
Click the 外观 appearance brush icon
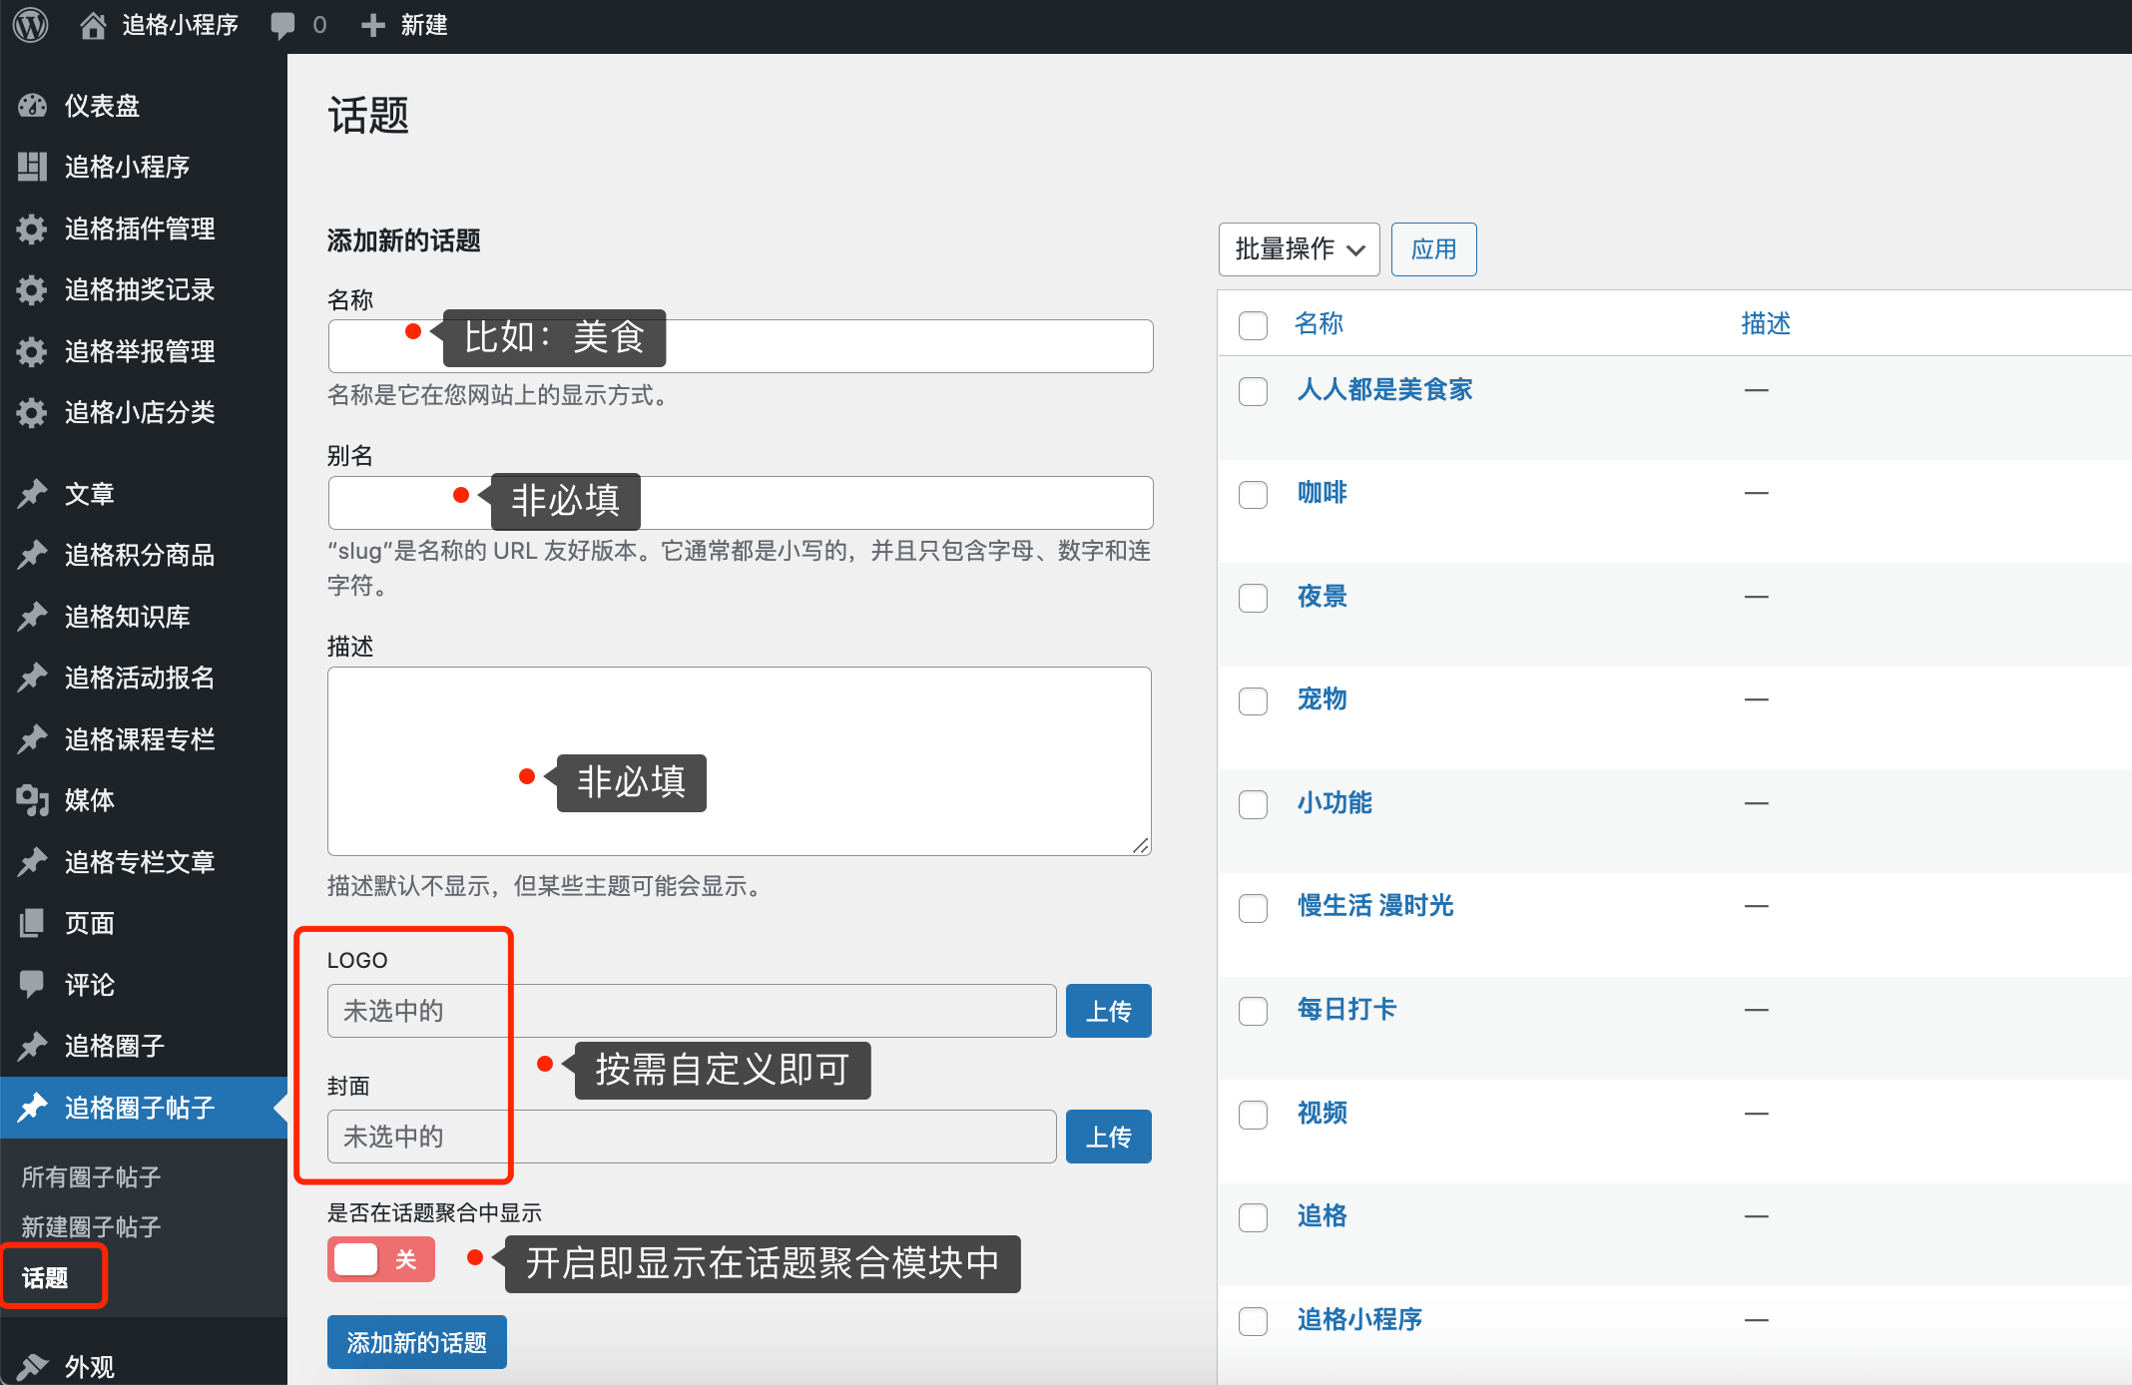coord(32,1366)
